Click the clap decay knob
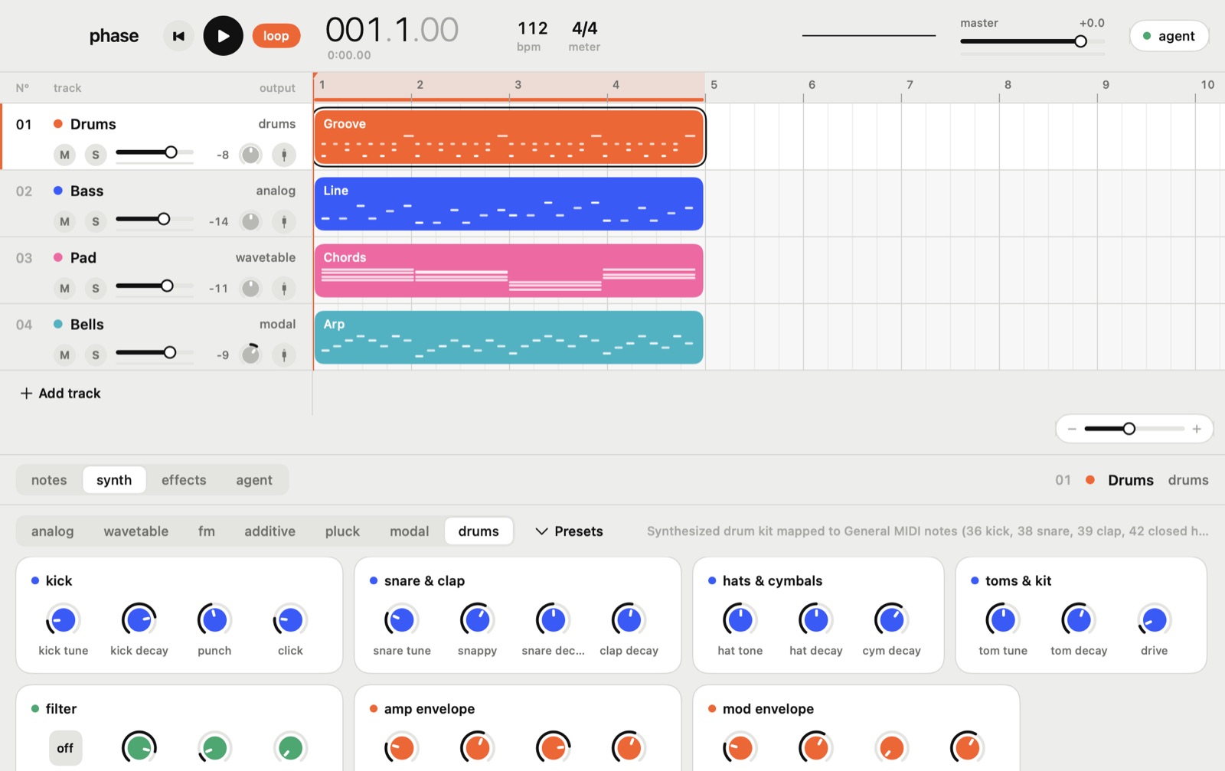The width and height of the screenshot is (1225, 771). [629, 620]
